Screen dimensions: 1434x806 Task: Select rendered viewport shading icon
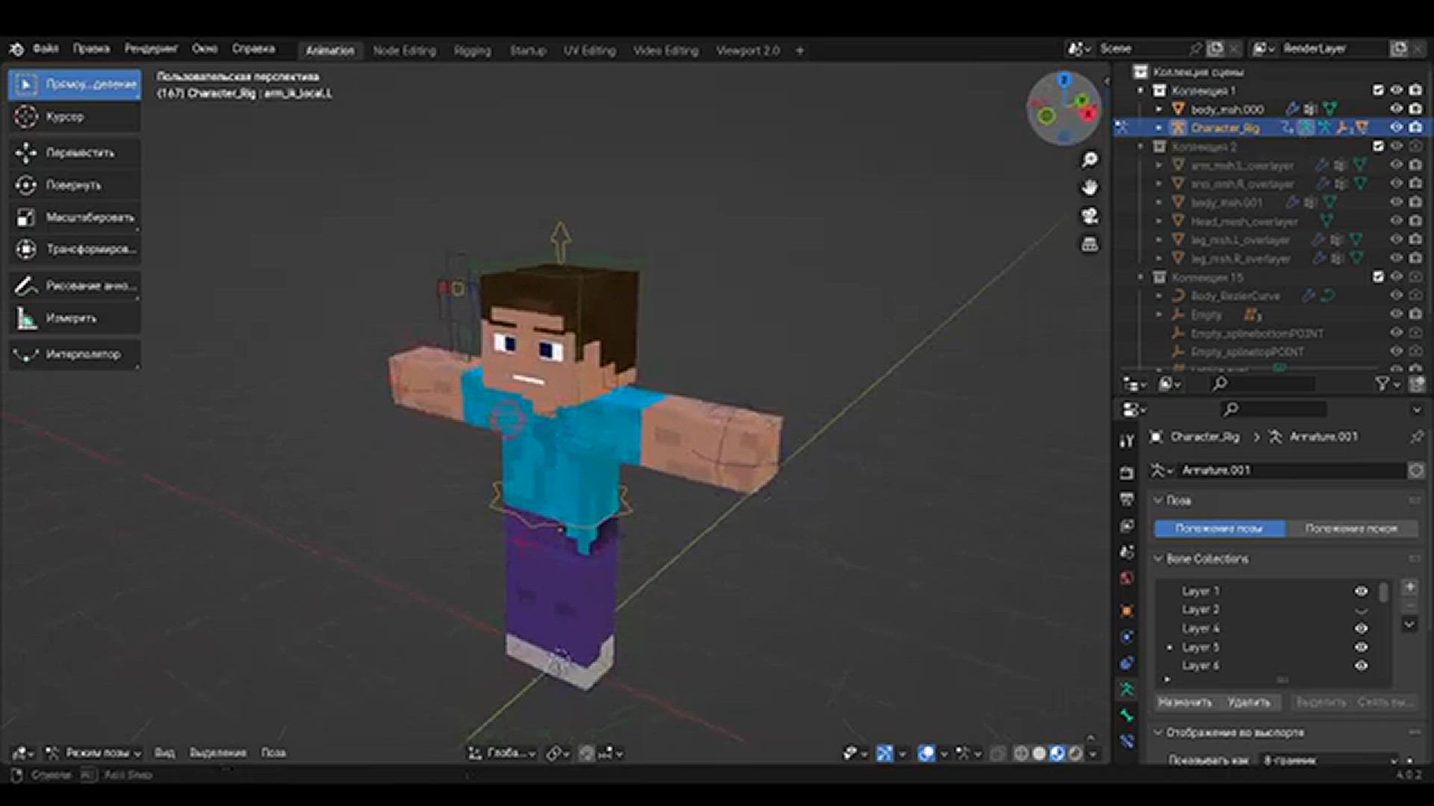click(x=1075, y=754)
